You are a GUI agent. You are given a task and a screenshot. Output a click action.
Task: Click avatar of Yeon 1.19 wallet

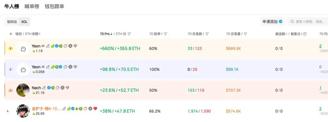(x=23, y=49)
